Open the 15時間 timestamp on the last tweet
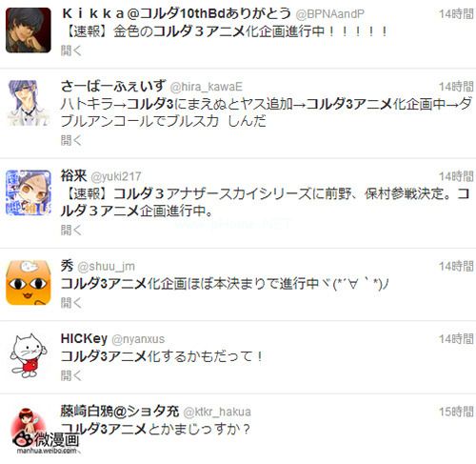Image resolution: width=476 pixels, height=464 pixels. point(456,412)
